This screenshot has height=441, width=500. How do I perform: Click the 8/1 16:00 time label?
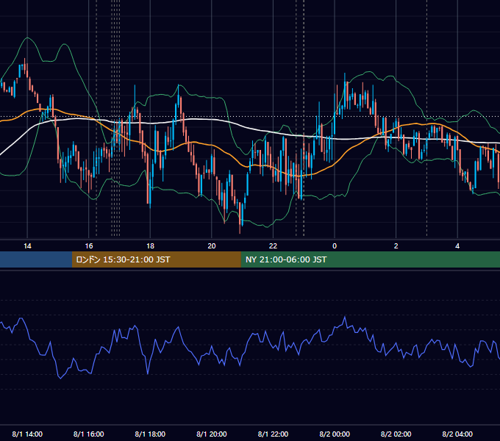click(x=89, y=434)
